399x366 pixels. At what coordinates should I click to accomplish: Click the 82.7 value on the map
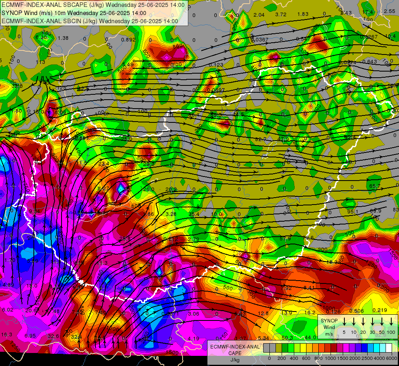pos(260,139)
